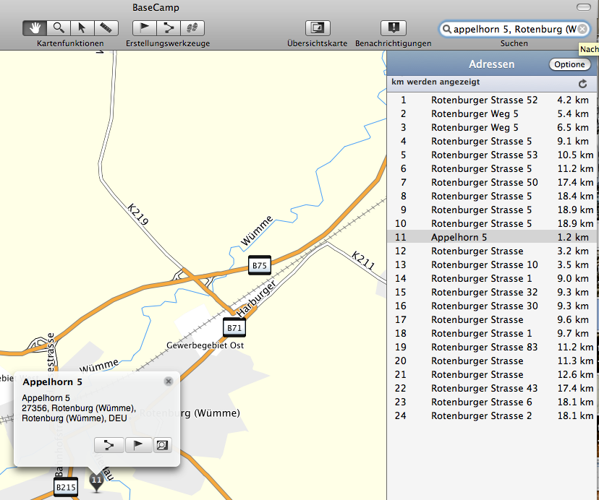Pick the ruler measure tool
Screen dimensions: 599x500
point(106,28)
